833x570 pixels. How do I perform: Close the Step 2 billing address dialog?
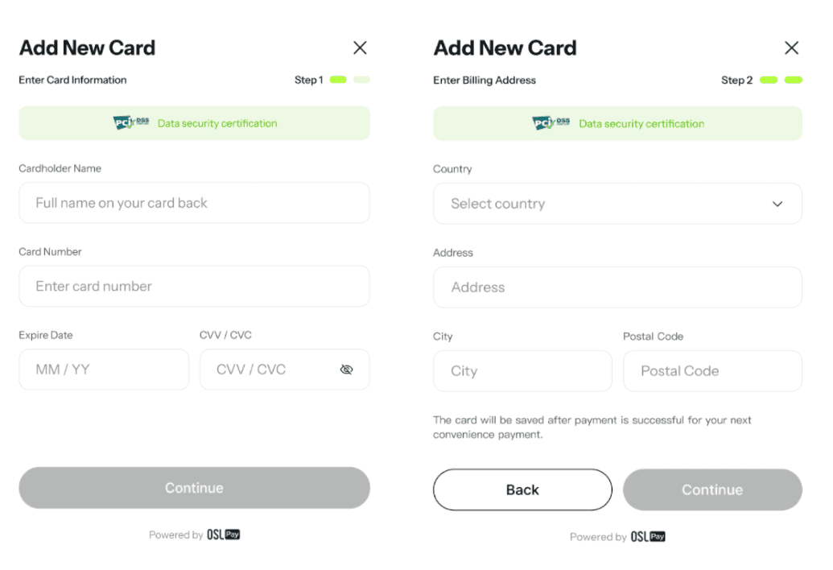791,47
